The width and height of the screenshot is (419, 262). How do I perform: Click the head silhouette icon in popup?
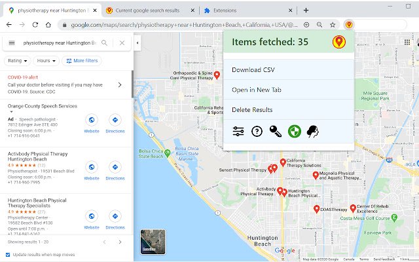coord(313,131)
